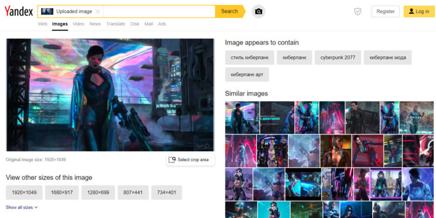The image size is (436, 218).
Task: Click the Register button
Action: coord(385,12)
